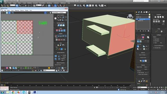Click spherical map icon in Projection rollout
The image size is (167, 94).
coord(160,17)
